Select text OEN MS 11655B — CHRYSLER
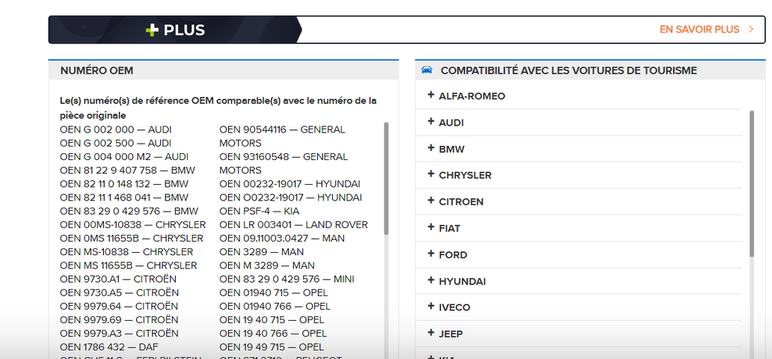 pyautogui.click(x=129, y=266)
